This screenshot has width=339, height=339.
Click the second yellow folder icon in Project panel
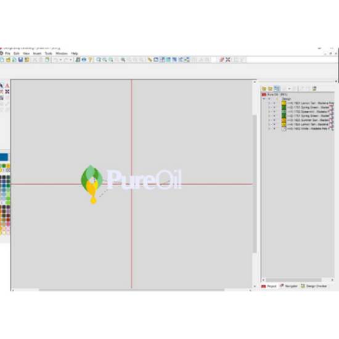click(x=270, y=88)
